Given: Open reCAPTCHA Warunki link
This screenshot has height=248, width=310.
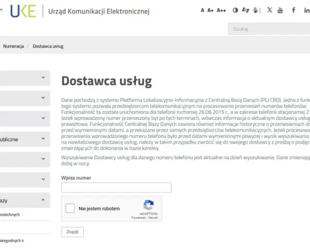Looking at the screenshot, I should pos(153,218).
